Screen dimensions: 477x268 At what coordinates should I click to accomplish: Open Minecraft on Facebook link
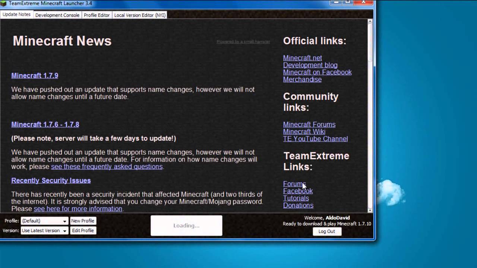tap(317, 72)
